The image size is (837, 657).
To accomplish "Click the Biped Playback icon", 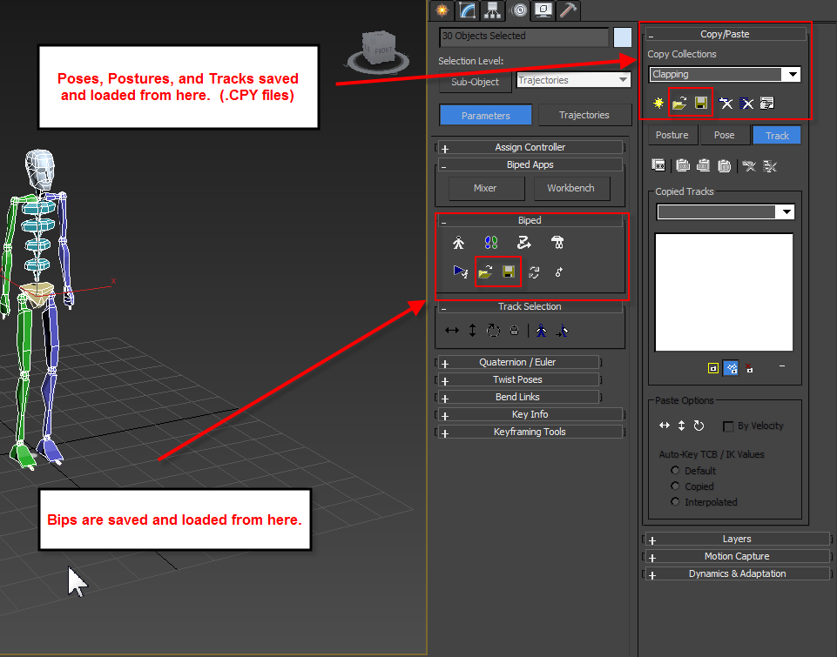I will (460, 272).
